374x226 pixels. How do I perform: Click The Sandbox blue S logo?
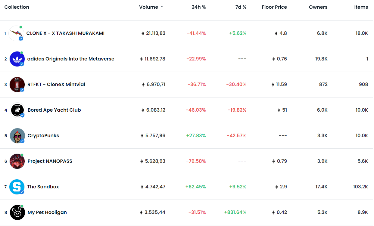(x=17, y=187)
